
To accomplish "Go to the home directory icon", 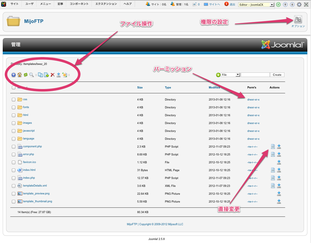I will coord(20,75).
